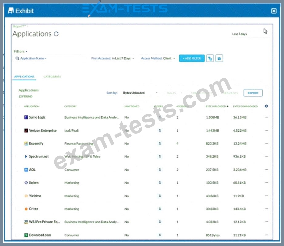Screen dimensions: 284x246
Task: Open the Sumo Logic application link
Action: tap(37, 117)
